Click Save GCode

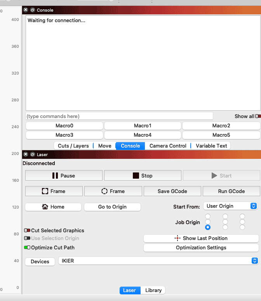coord(172,191)
